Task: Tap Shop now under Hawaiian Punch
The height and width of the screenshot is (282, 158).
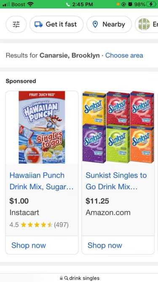Action: (29, 245)
